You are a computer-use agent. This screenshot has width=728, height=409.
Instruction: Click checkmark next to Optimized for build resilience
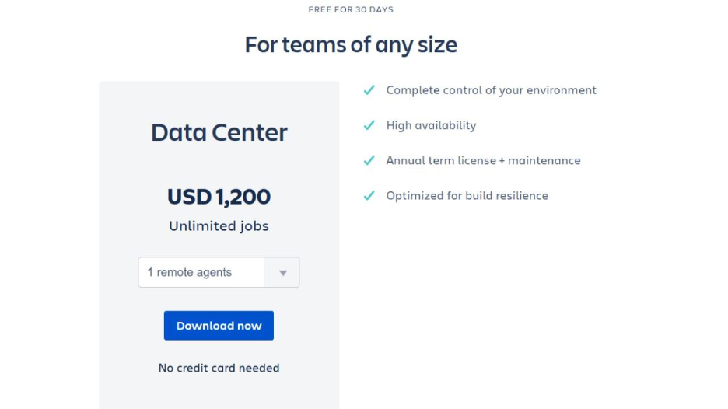(369, 196)
